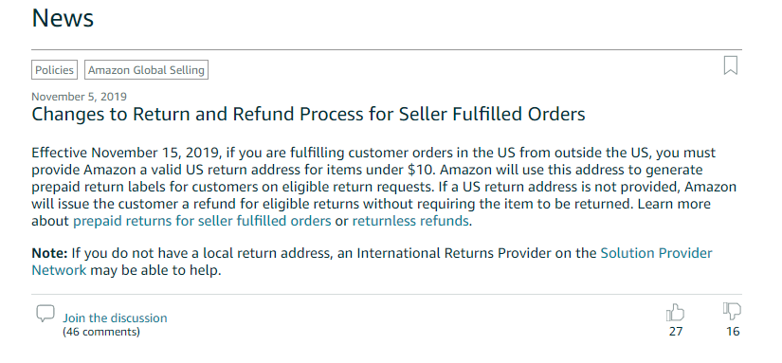Click the bold Note: label

click(x=49, y=253)
